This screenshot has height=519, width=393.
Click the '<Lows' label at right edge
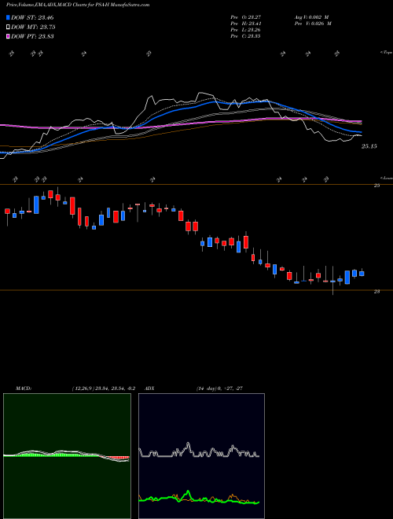(387, 178)
